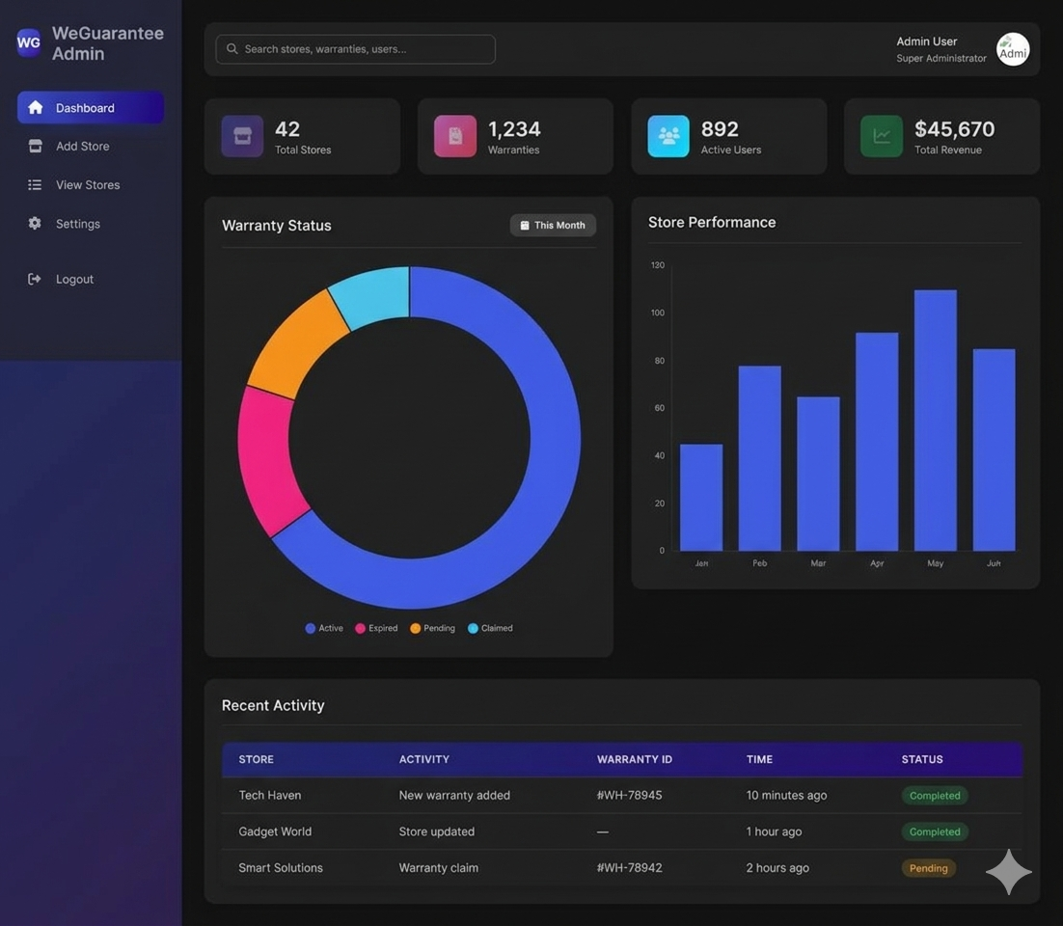Click the Jun bar in Store Performance
This screenshot has width=1063, height=926.
coord(994,449)
